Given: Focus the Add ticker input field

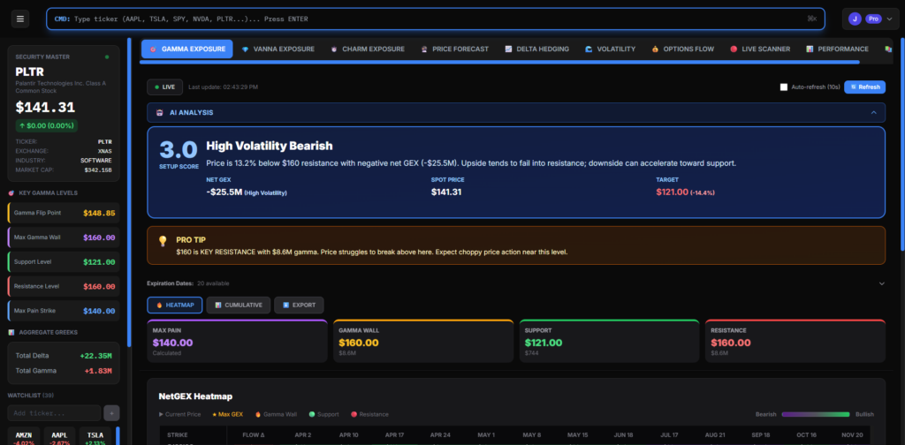Looking at the screenshot, I should pyautogui.click(x=54, y=412).
